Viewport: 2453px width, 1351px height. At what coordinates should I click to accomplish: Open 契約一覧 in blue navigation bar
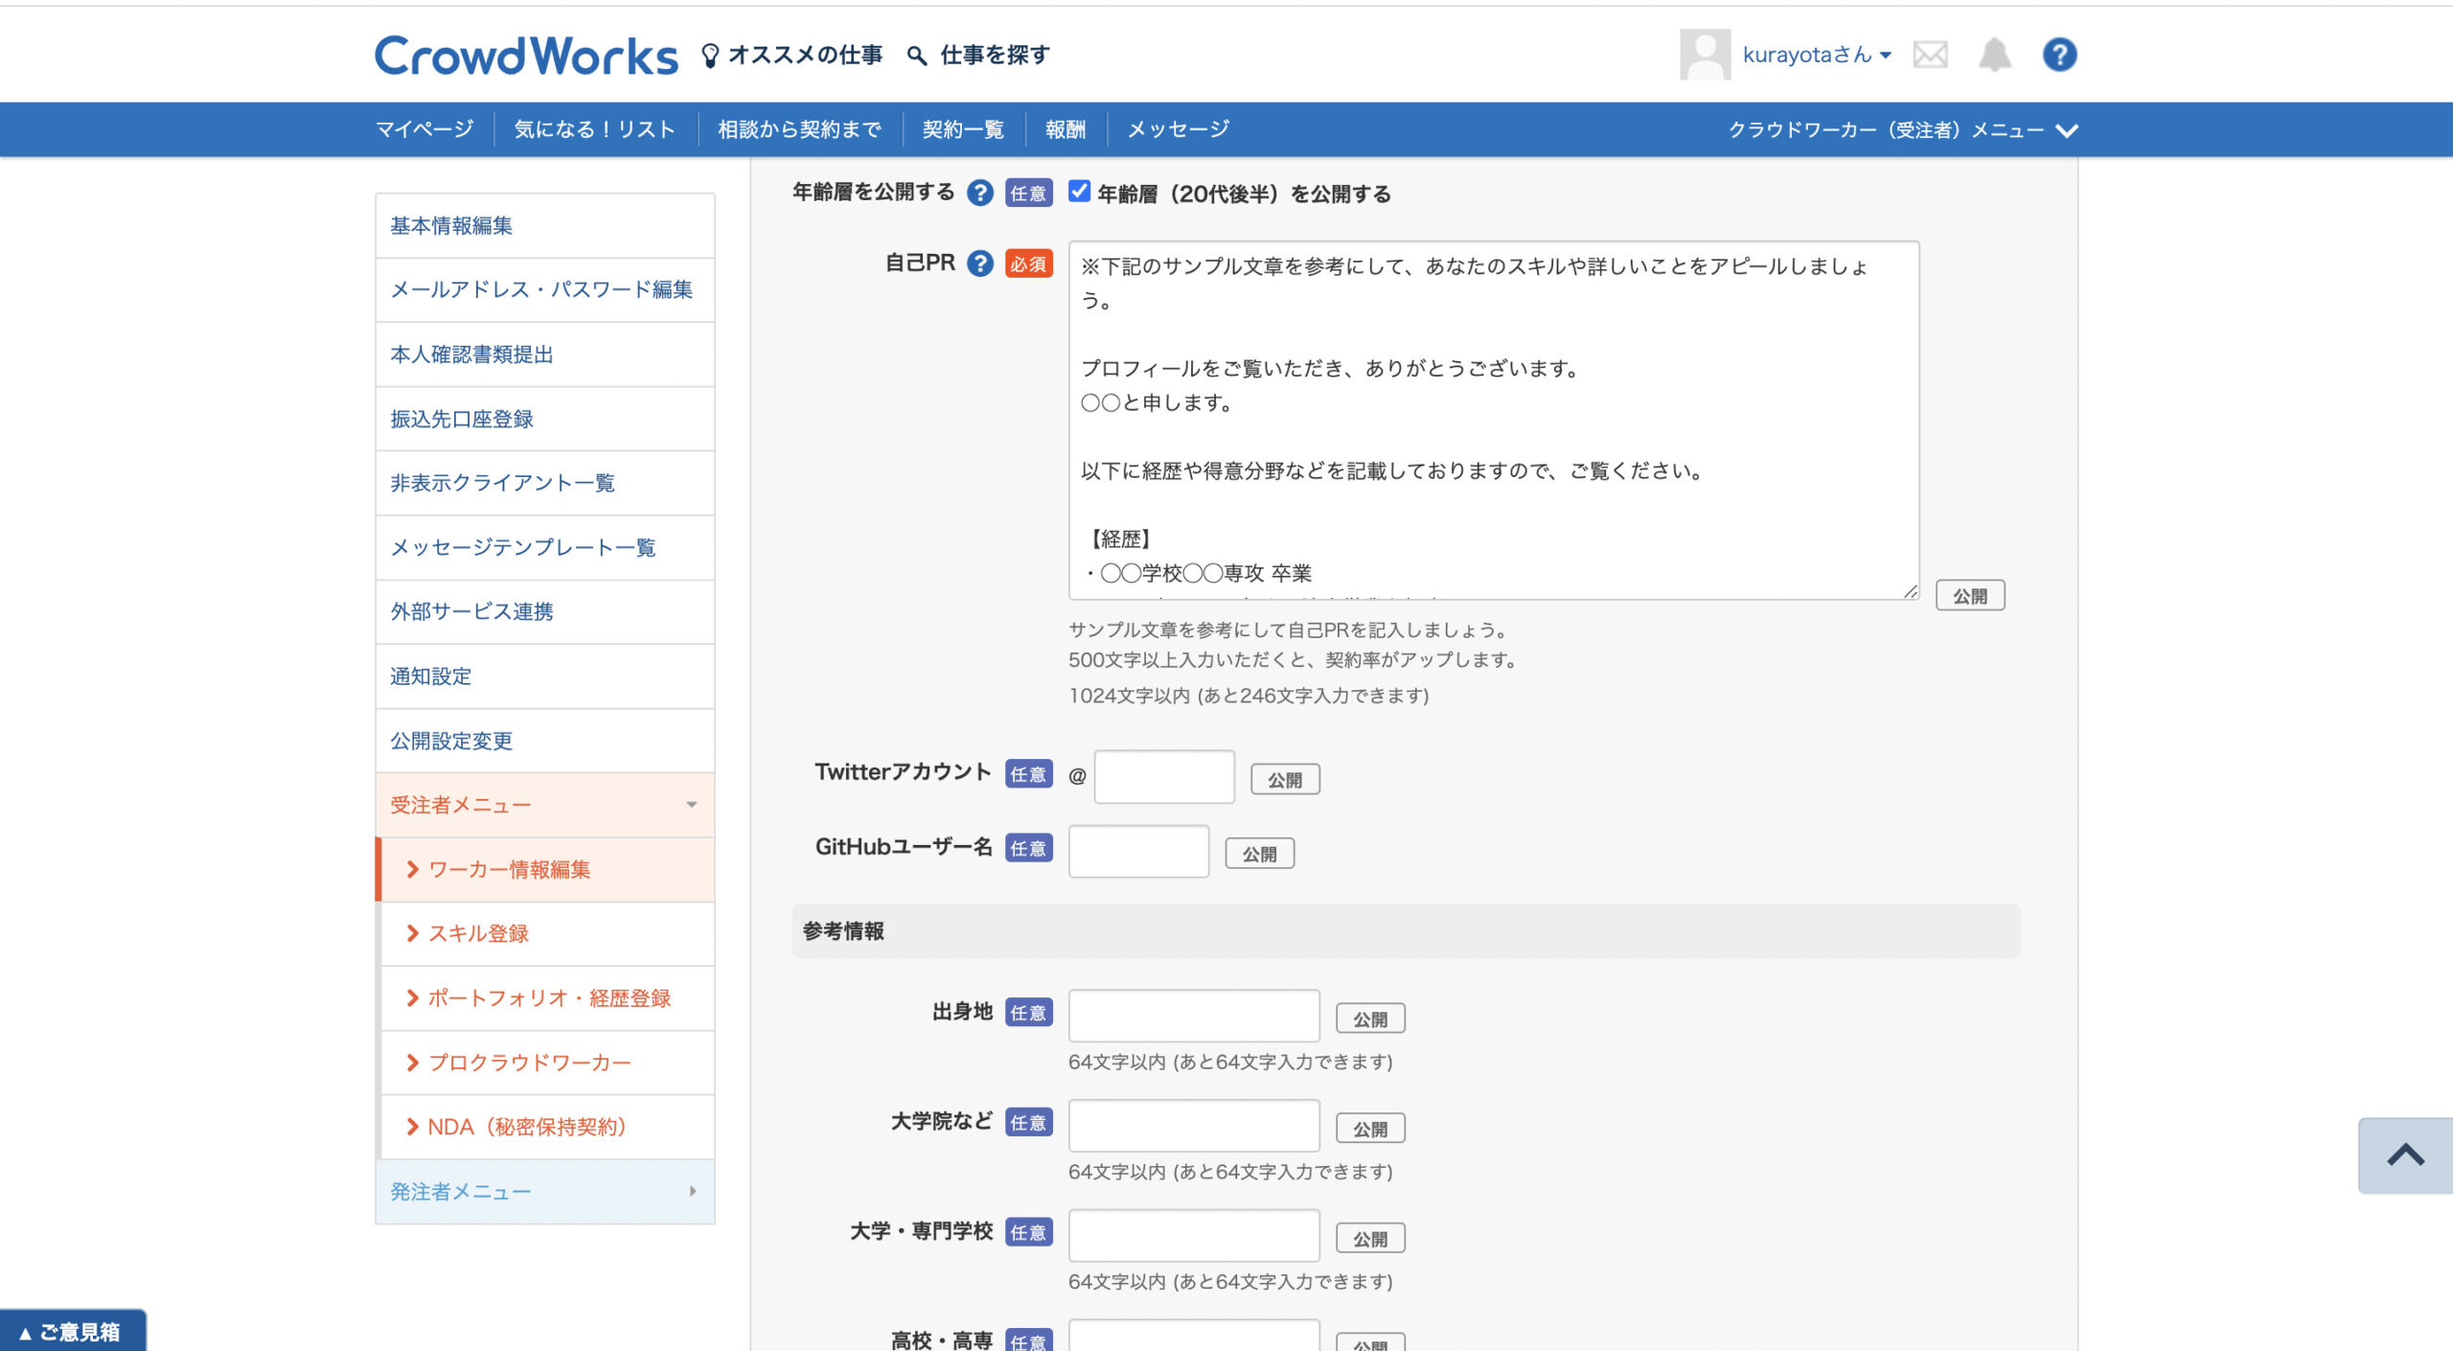[963, 129]
